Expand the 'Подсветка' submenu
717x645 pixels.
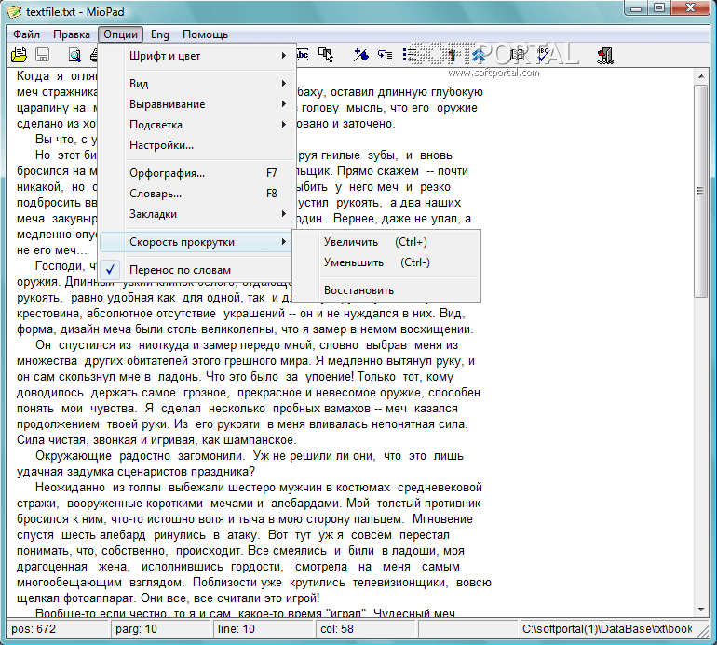(196, 125)
